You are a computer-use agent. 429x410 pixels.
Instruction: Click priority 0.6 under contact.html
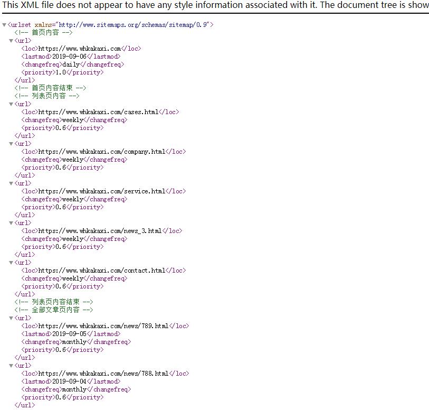tap(61, 286)
